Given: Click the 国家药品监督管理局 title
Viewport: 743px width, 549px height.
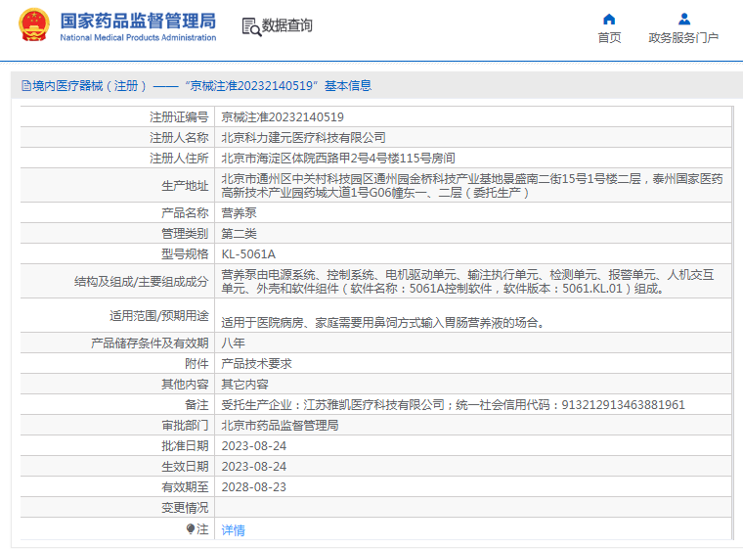Looking at the screenshot, I should (138, 21).
